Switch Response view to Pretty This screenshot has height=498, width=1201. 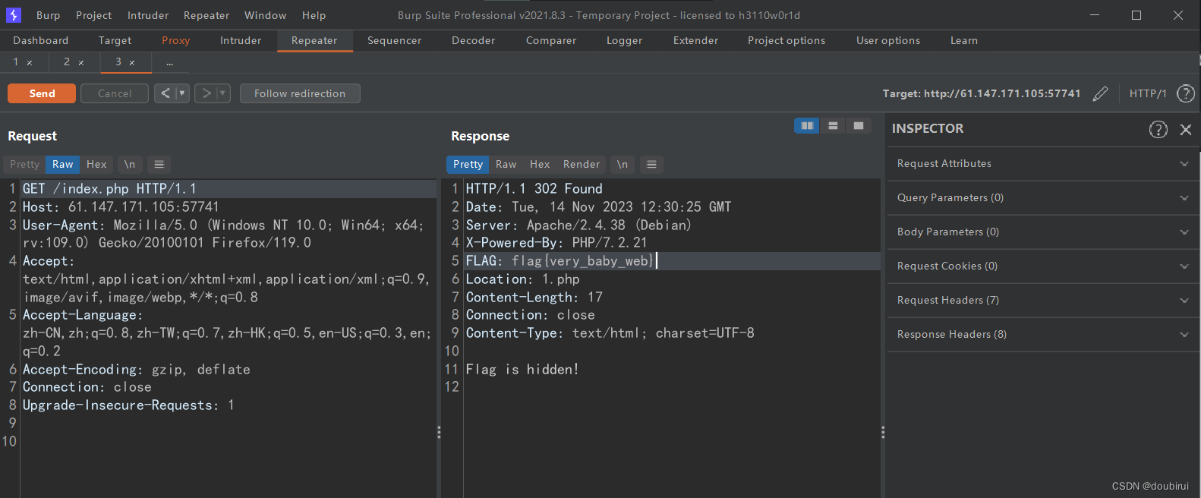click(468, 164)
